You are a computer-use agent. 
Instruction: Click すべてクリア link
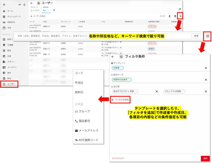118,158
